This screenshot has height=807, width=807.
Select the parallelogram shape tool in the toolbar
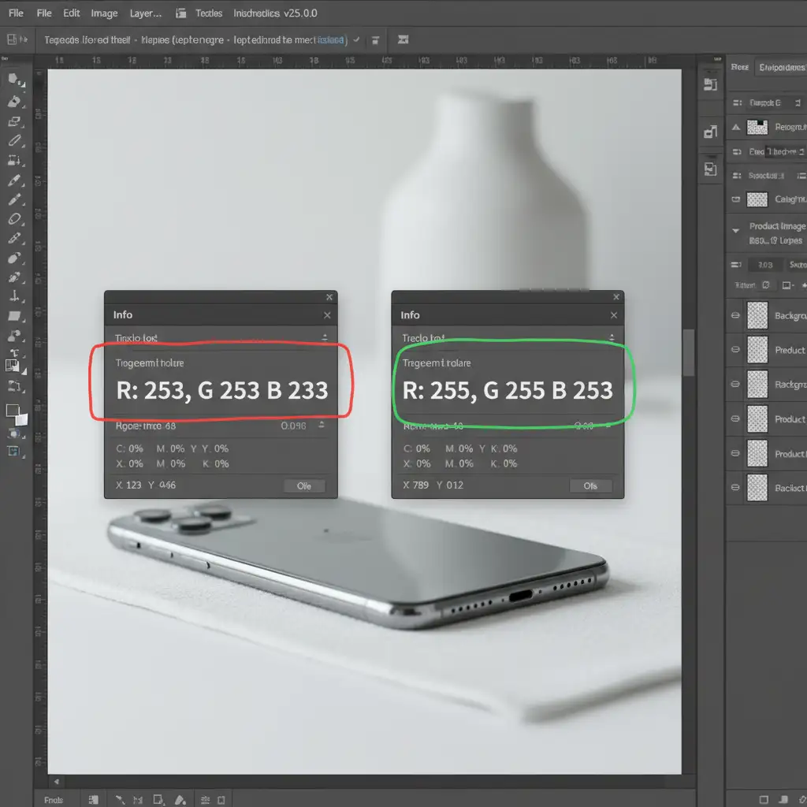tap(14, 316)
